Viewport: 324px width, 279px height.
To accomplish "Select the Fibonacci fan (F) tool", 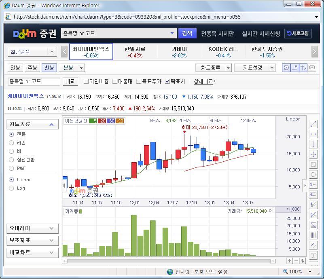I will [x=313, y=215].
